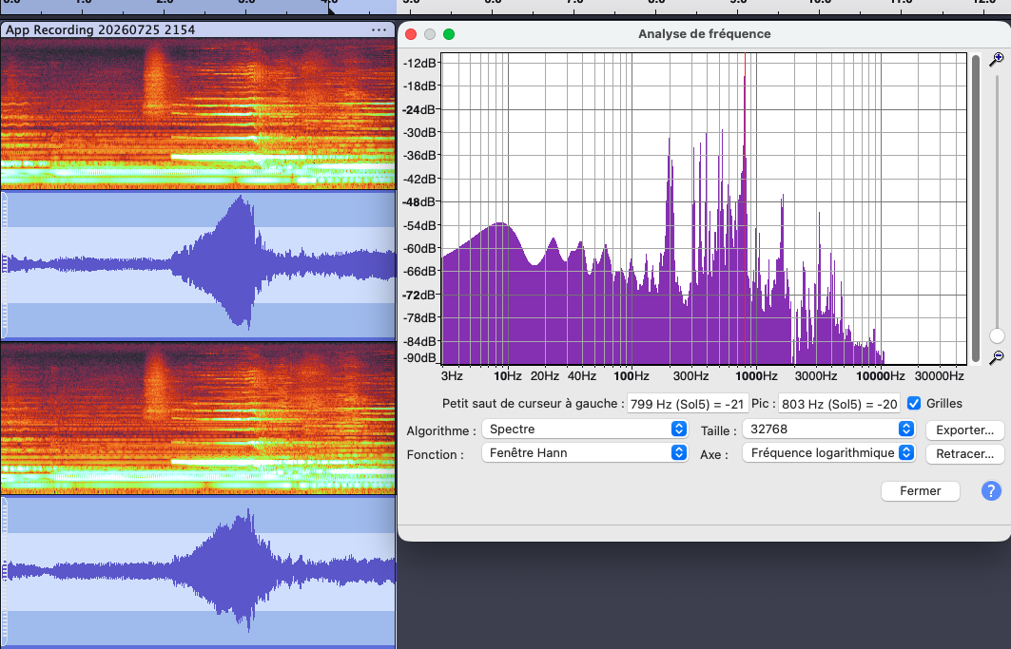Click the Retracer... button
Viewport: 1011px width, 649px height.
pyautogui.click(x=964, y=453)
